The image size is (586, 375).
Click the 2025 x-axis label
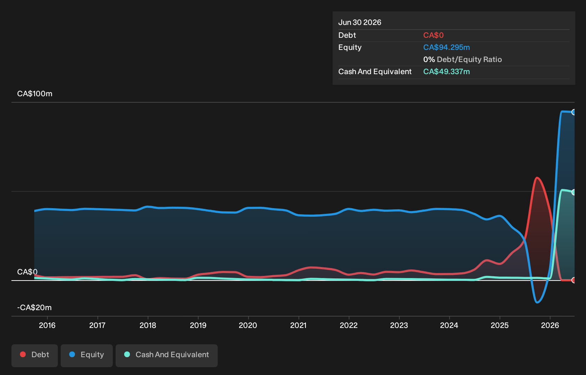point(500,325)
